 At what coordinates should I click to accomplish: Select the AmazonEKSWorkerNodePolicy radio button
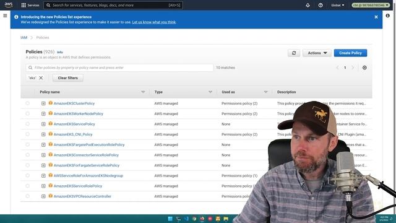click(x=27, y=113)
